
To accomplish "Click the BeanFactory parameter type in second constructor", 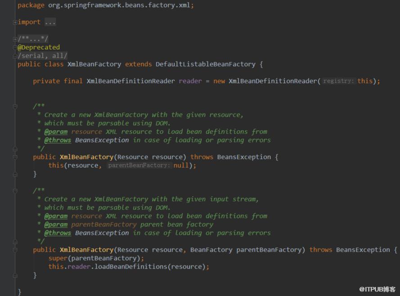I will pyautogui.click(x=211, y=250).
